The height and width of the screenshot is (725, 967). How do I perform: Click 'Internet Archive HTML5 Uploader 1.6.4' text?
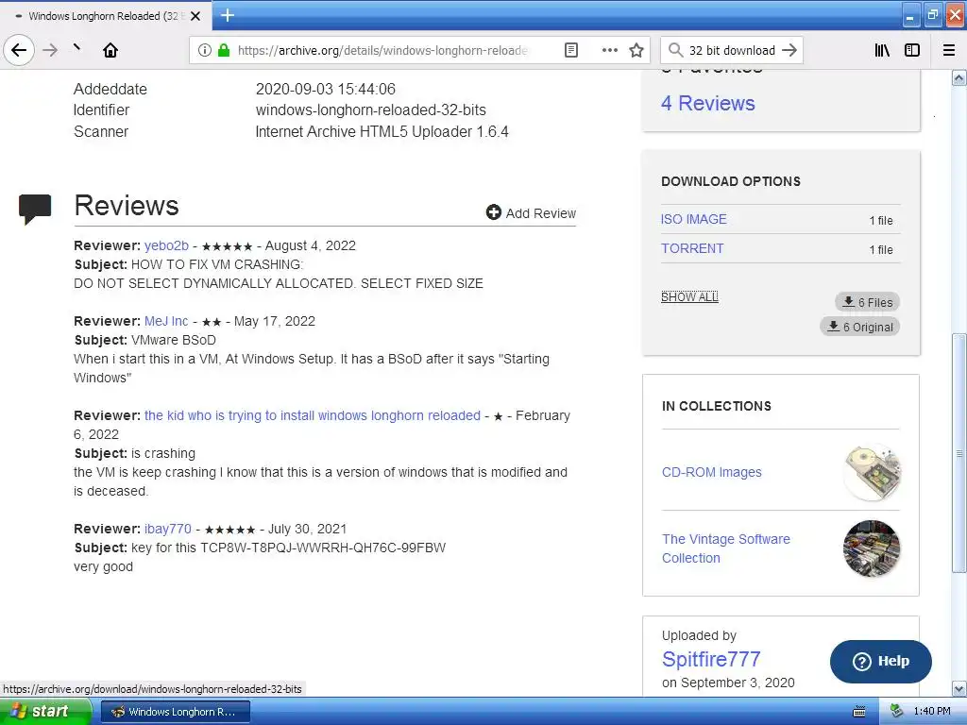pyautogui.click(x=382, y=131)
